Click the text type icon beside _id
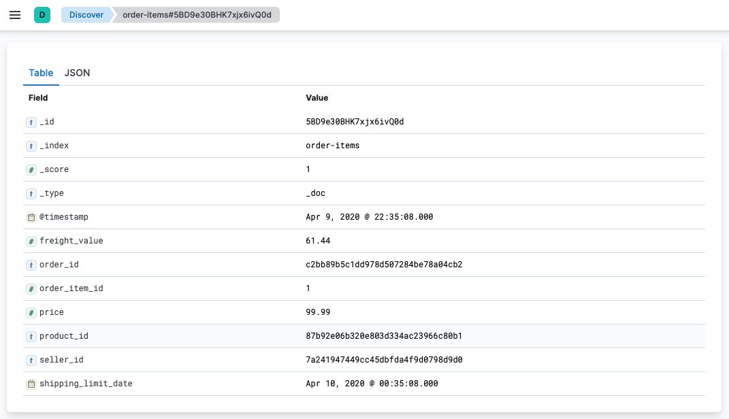The height and width of the screenshot is (419, 729). (x=31, y=122)
